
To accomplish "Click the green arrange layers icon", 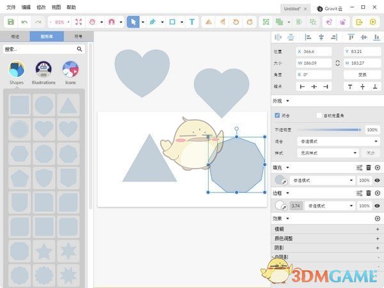I will click(x=280, y=22).
